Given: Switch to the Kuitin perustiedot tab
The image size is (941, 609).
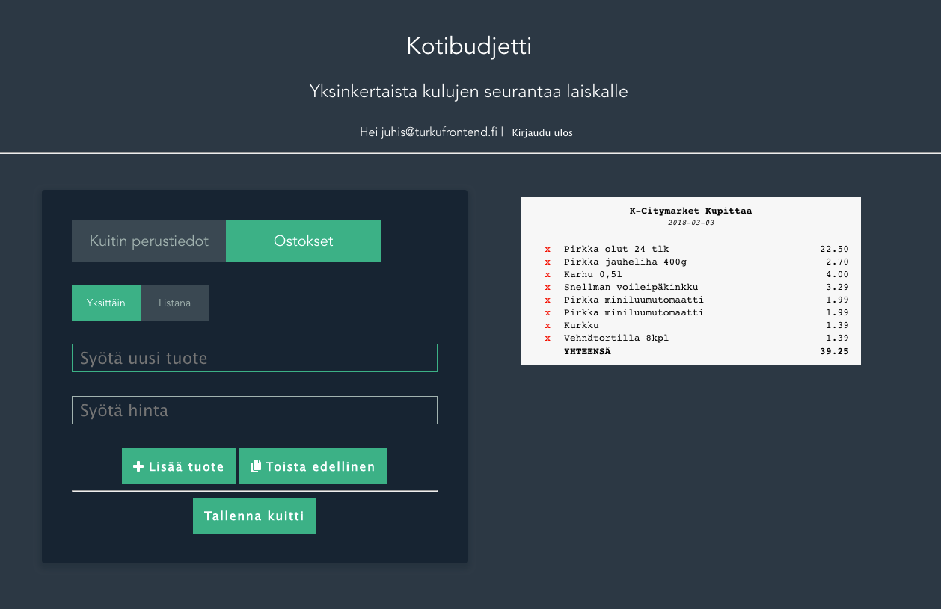Looking at the screenshot, I should 148,241.
